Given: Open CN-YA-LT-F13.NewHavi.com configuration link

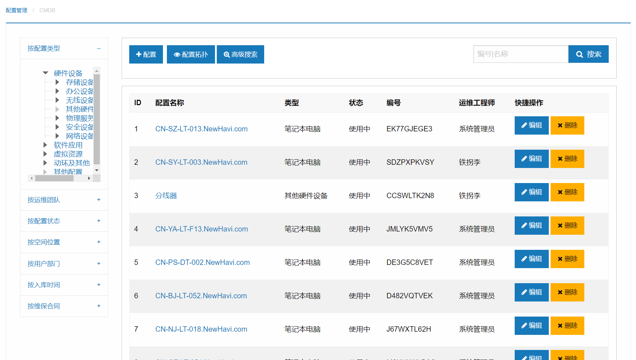Looking at the screenshot, I should [x=201, y=229].
